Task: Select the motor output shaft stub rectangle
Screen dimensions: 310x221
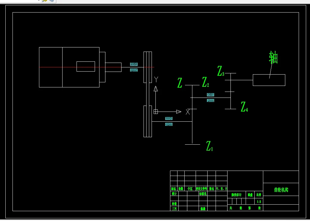Action: pyautogui.click(x=113, y=67)
